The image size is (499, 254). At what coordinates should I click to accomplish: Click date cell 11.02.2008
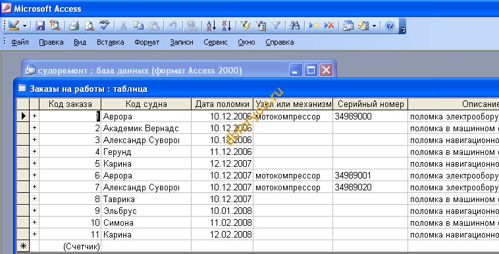(x=222, y=222)
